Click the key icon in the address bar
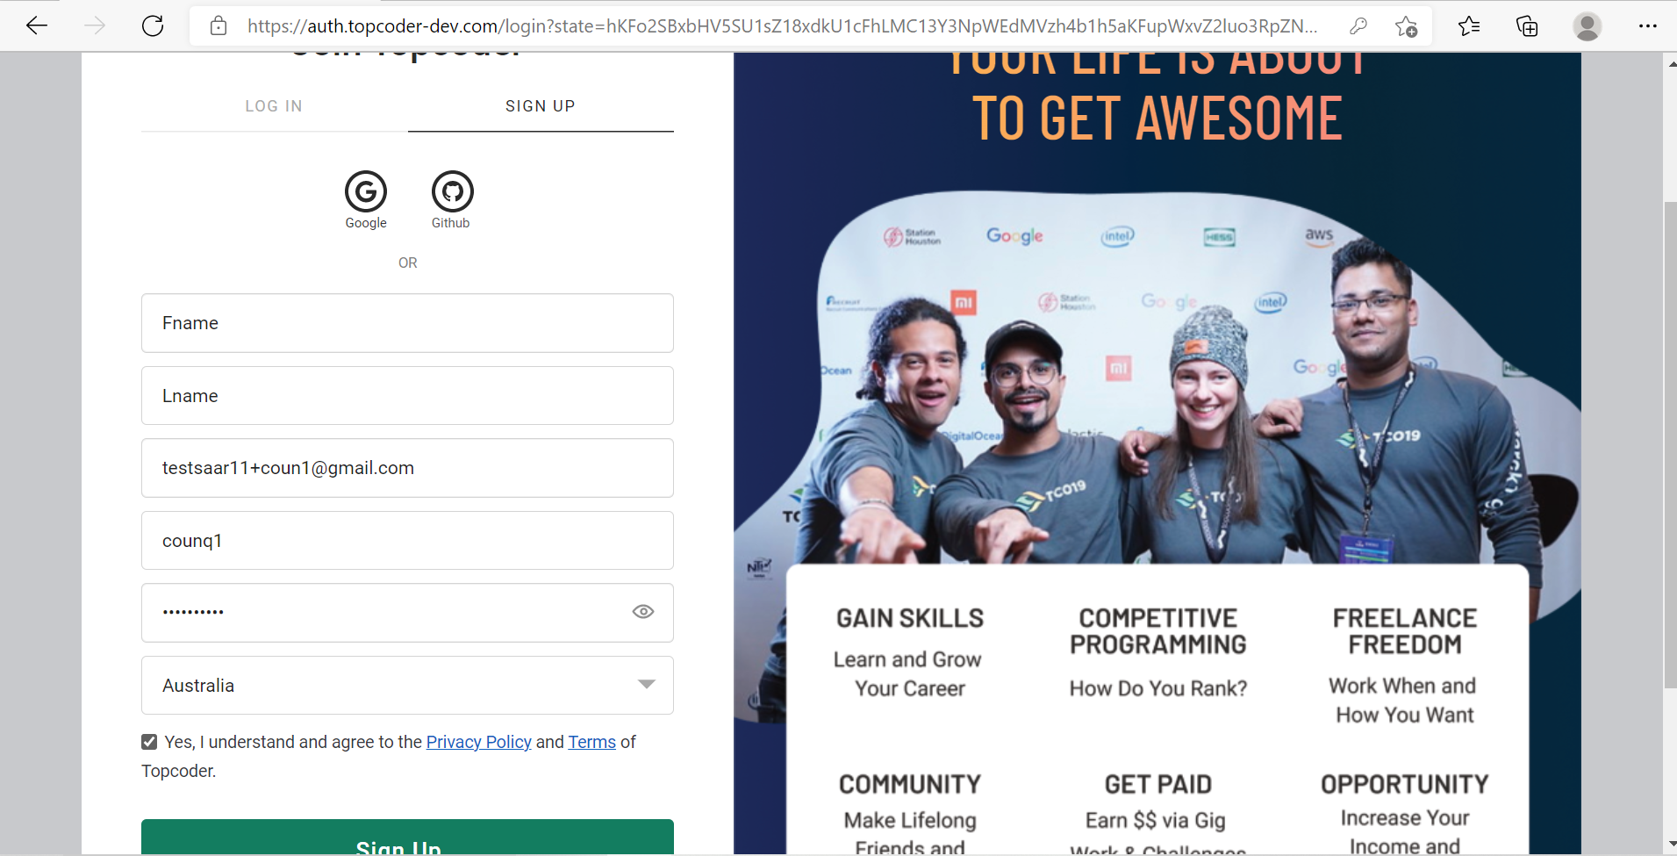The width and height of the screenshot is (1677, 856). click(1358, 27)
